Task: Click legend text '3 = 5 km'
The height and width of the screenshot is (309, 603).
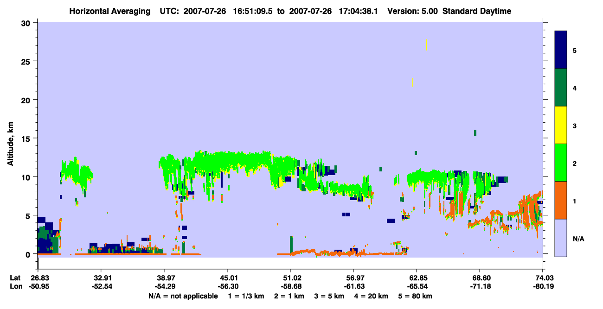Action: point(329,296)
